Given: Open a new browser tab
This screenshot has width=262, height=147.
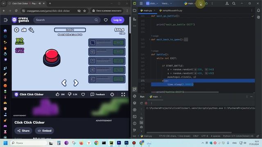Looking at the screenshot, I should pyautogui.click(x=50, y=3).
